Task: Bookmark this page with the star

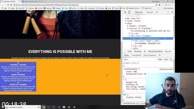Action: 156,5
